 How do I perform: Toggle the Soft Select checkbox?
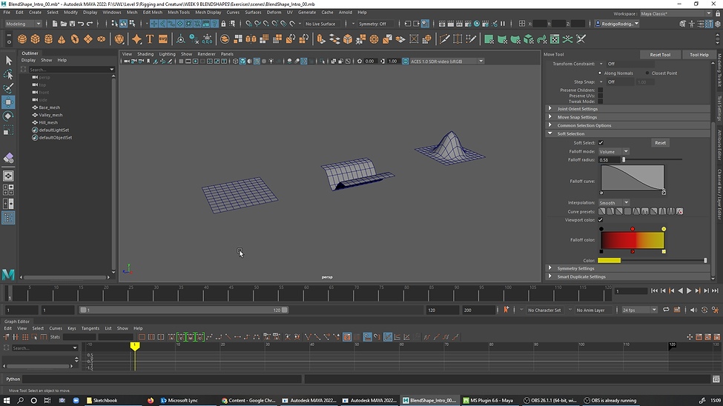tap(601, 143)
